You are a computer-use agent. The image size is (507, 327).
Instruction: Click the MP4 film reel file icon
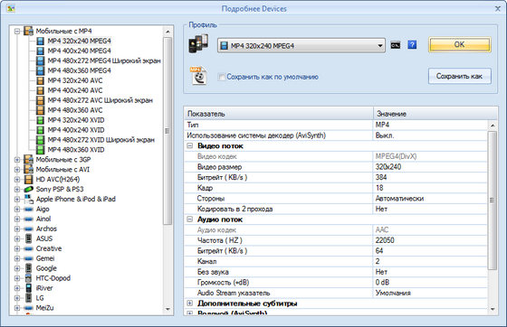(198, 76)
